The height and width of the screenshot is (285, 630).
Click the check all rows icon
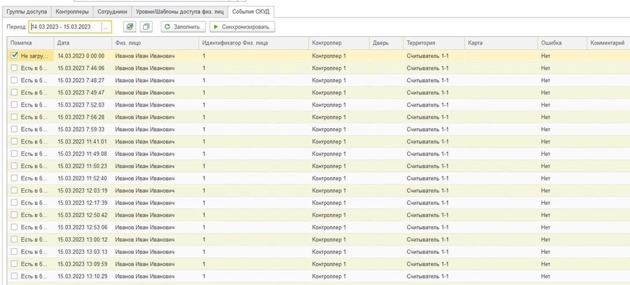(x=129, y=26)
